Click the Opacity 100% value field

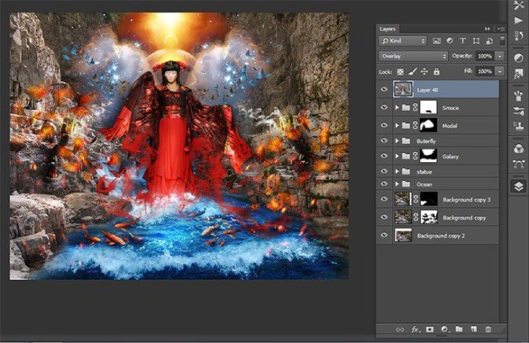(485, 57)
